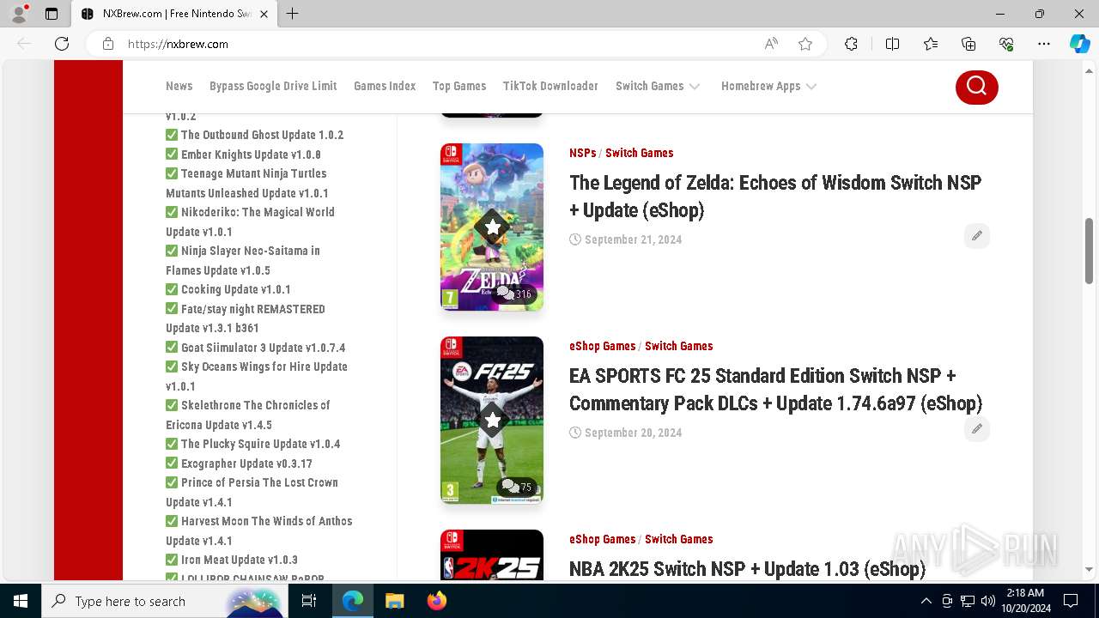Click eShop Games category above FC 25 post
The image size is (1099, 618).
[602, 346]
